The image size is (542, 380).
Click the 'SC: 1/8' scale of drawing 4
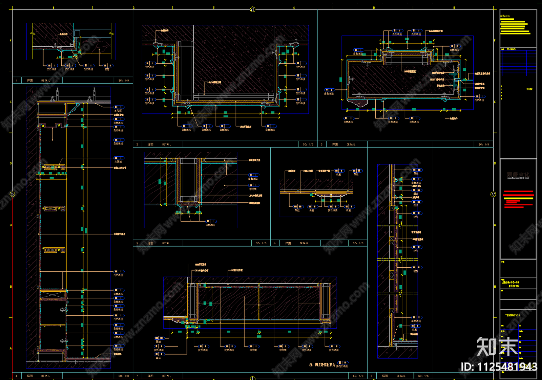(x=124, y=376)
